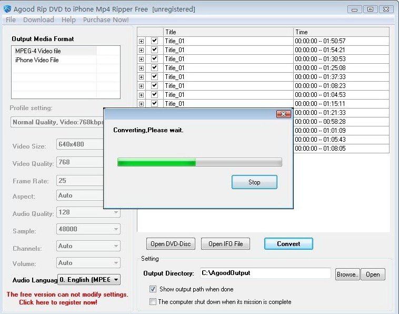This screenshot has width=399, height=314.
Task: Click the Agood app icon in title bar
Action: pyautogui.click(x=7, y=9)
